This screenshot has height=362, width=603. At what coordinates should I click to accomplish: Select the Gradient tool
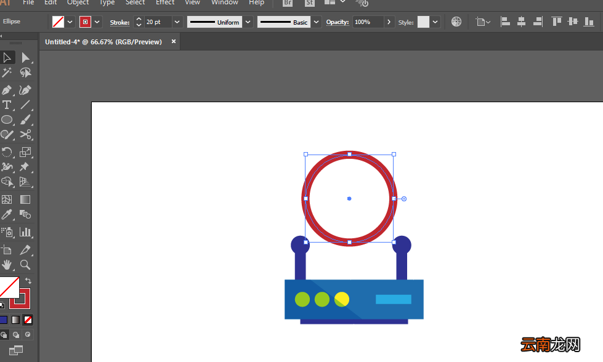click(x=25, y=199)
